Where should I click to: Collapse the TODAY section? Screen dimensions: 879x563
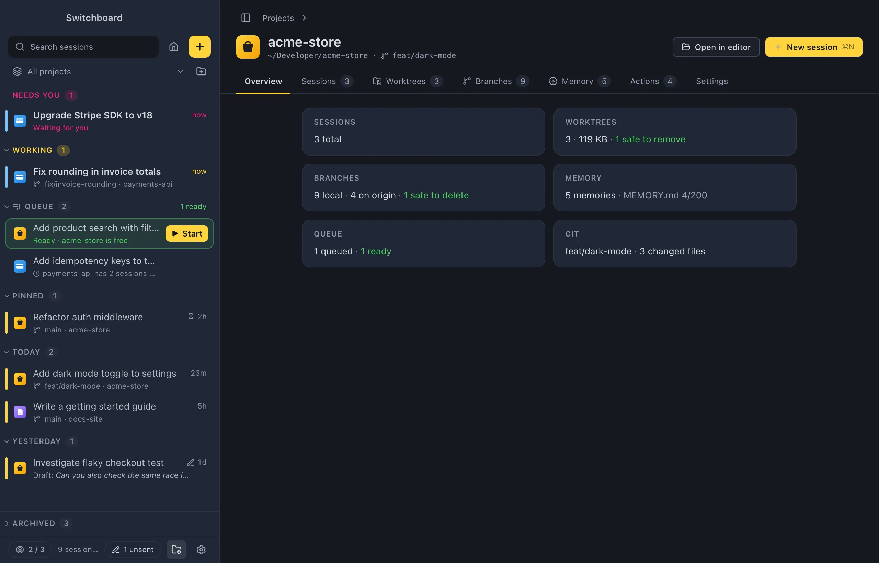click(7, 352)
